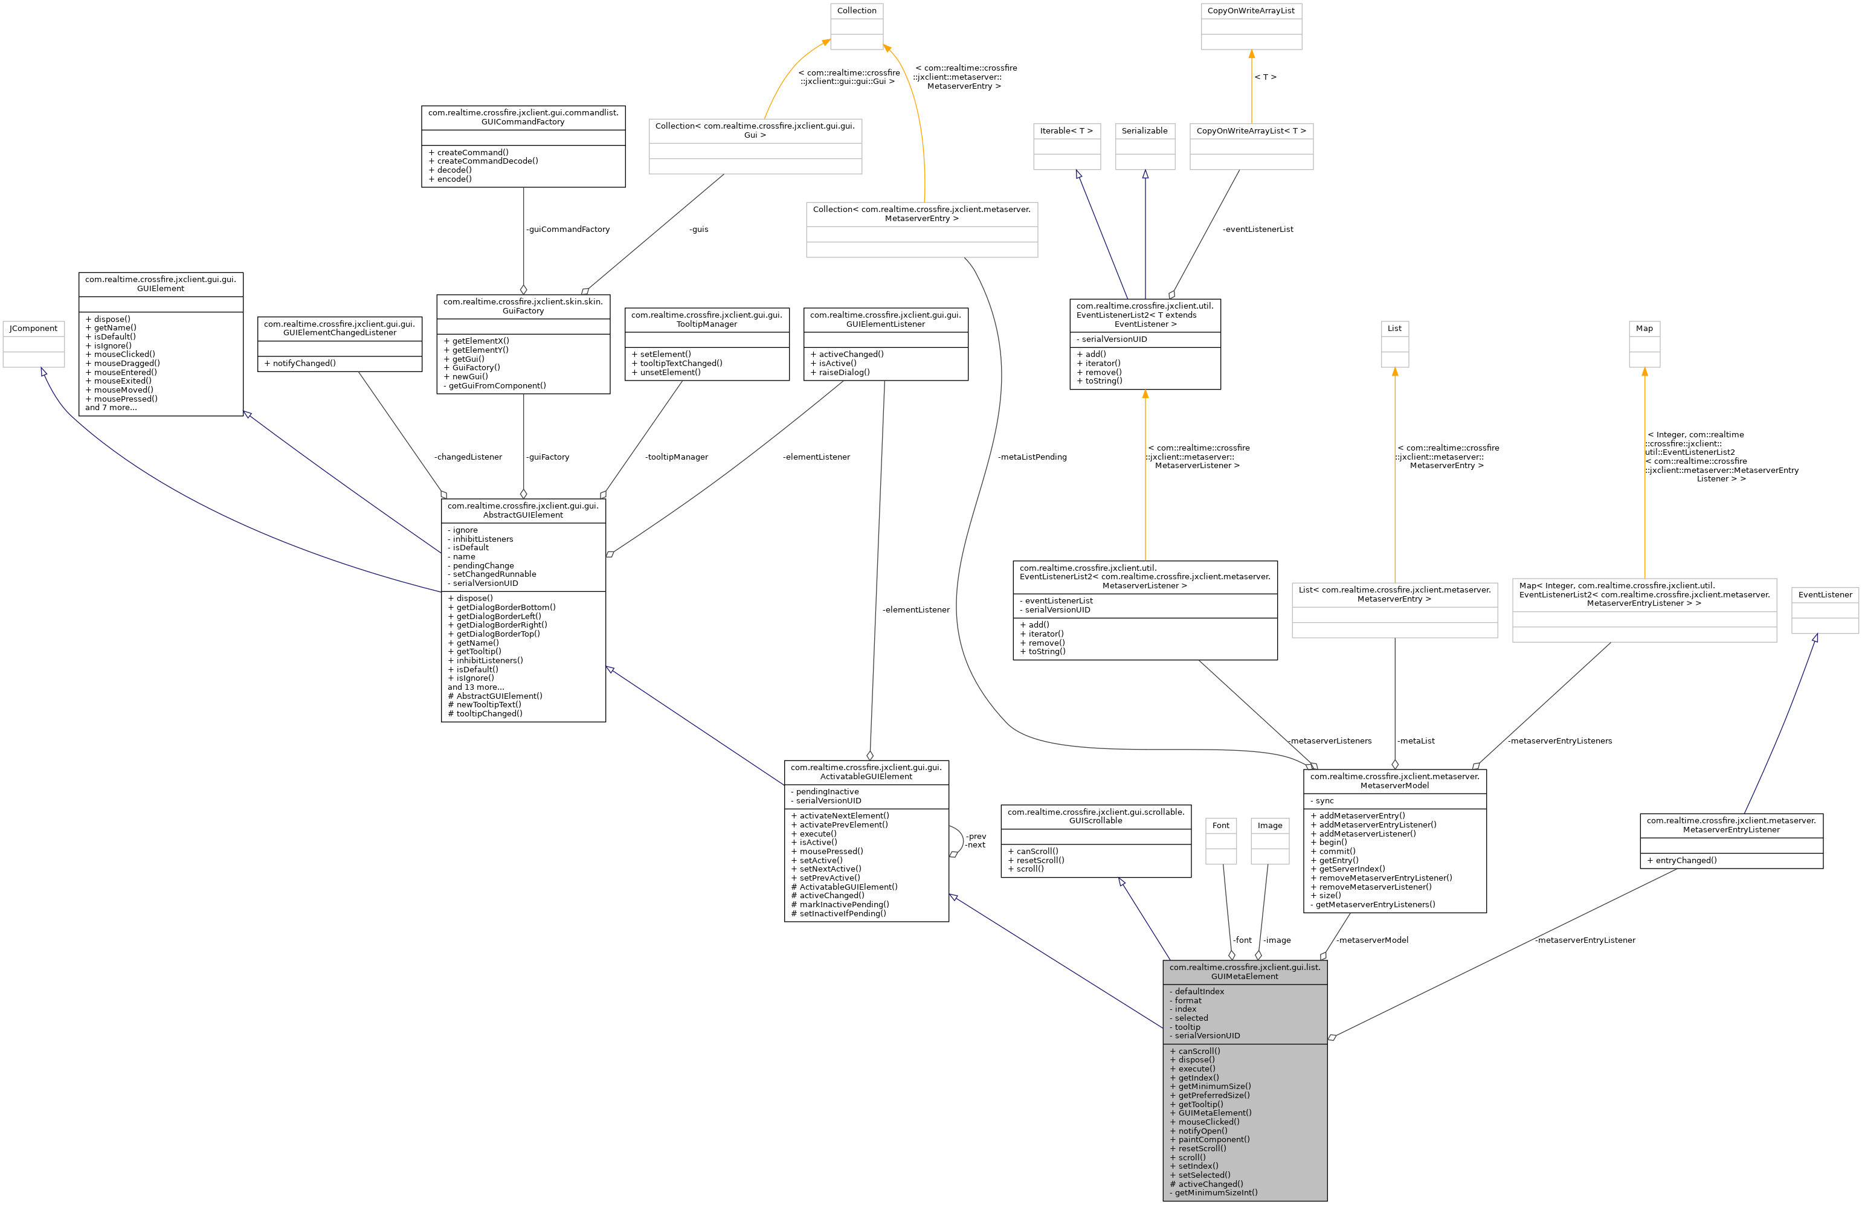The height and width of the screenshot is (1205, 1862).
Task: Click '+ entryChanged()' method text
Action: coord(1681,860)
